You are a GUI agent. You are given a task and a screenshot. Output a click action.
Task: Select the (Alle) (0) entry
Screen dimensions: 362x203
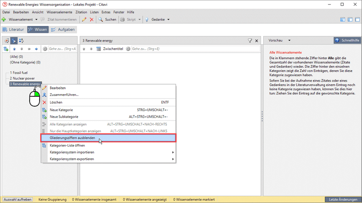click(x=16, y=57)
